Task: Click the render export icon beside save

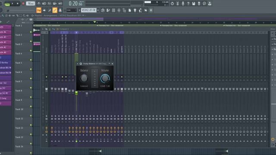Action: [x=199, y=3]
